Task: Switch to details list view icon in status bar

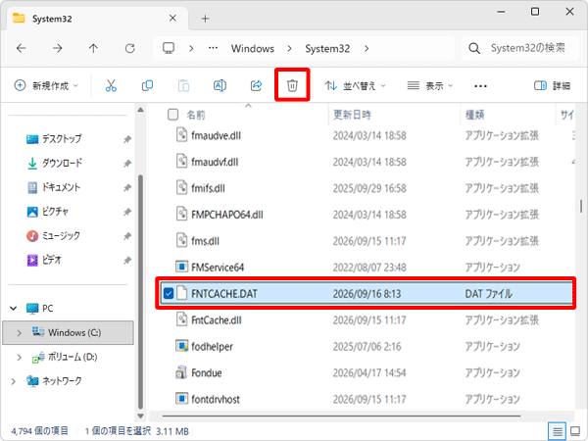Action: [x=558, y=431]
